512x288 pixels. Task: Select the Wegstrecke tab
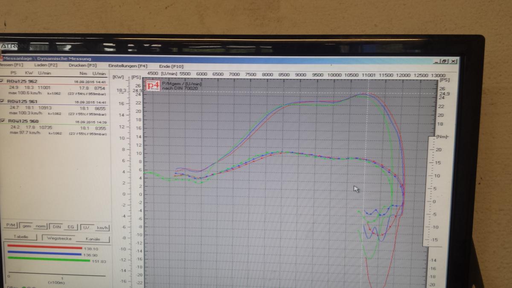59,238
